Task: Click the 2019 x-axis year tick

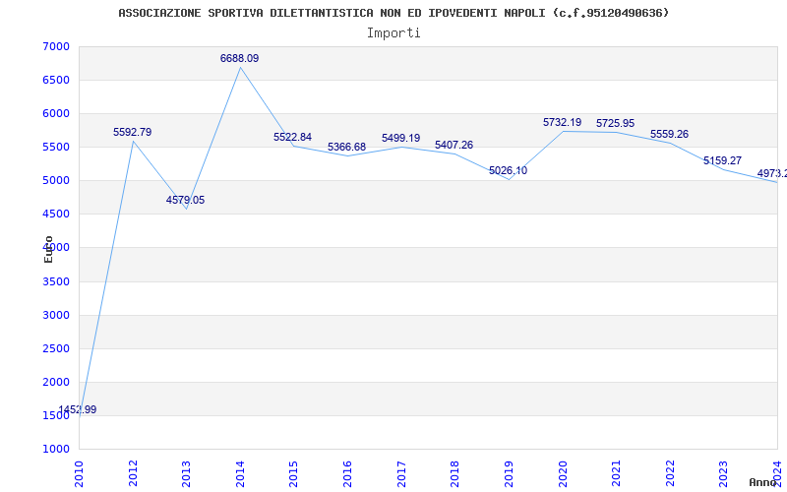Action: [509, 473]
